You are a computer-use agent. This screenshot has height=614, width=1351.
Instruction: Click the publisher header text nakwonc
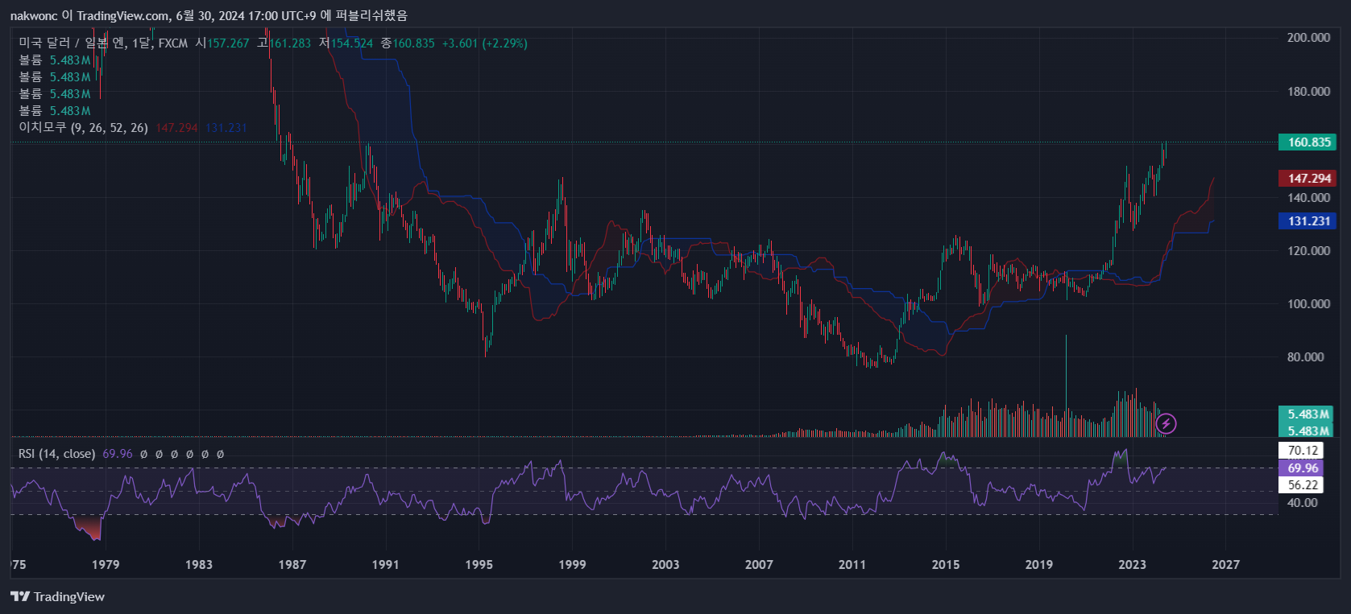pos(34,15)
